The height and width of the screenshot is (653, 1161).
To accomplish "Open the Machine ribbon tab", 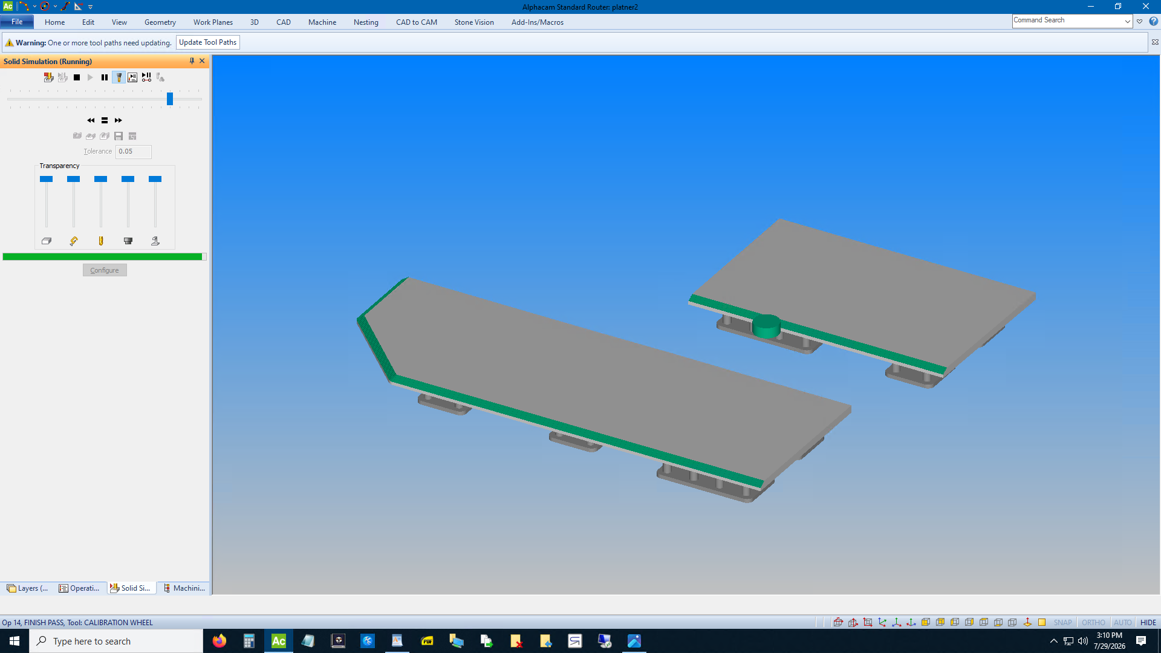I will [322, 22].
